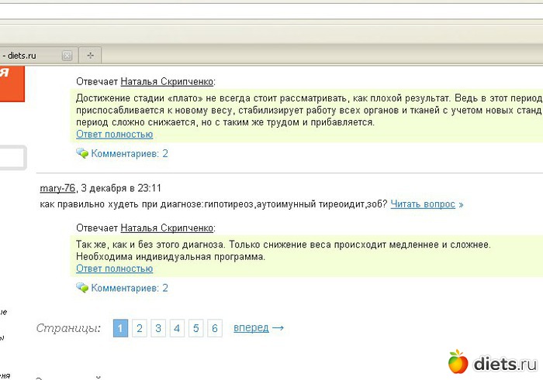The image size is (543, 380).
Task: Go to page 4
Action: pyautogui.click(x=177, y=328)
